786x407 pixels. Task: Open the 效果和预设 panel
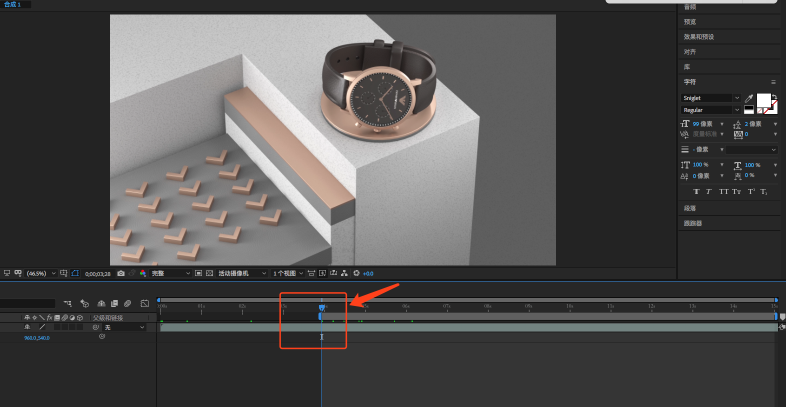coord(699,37)
